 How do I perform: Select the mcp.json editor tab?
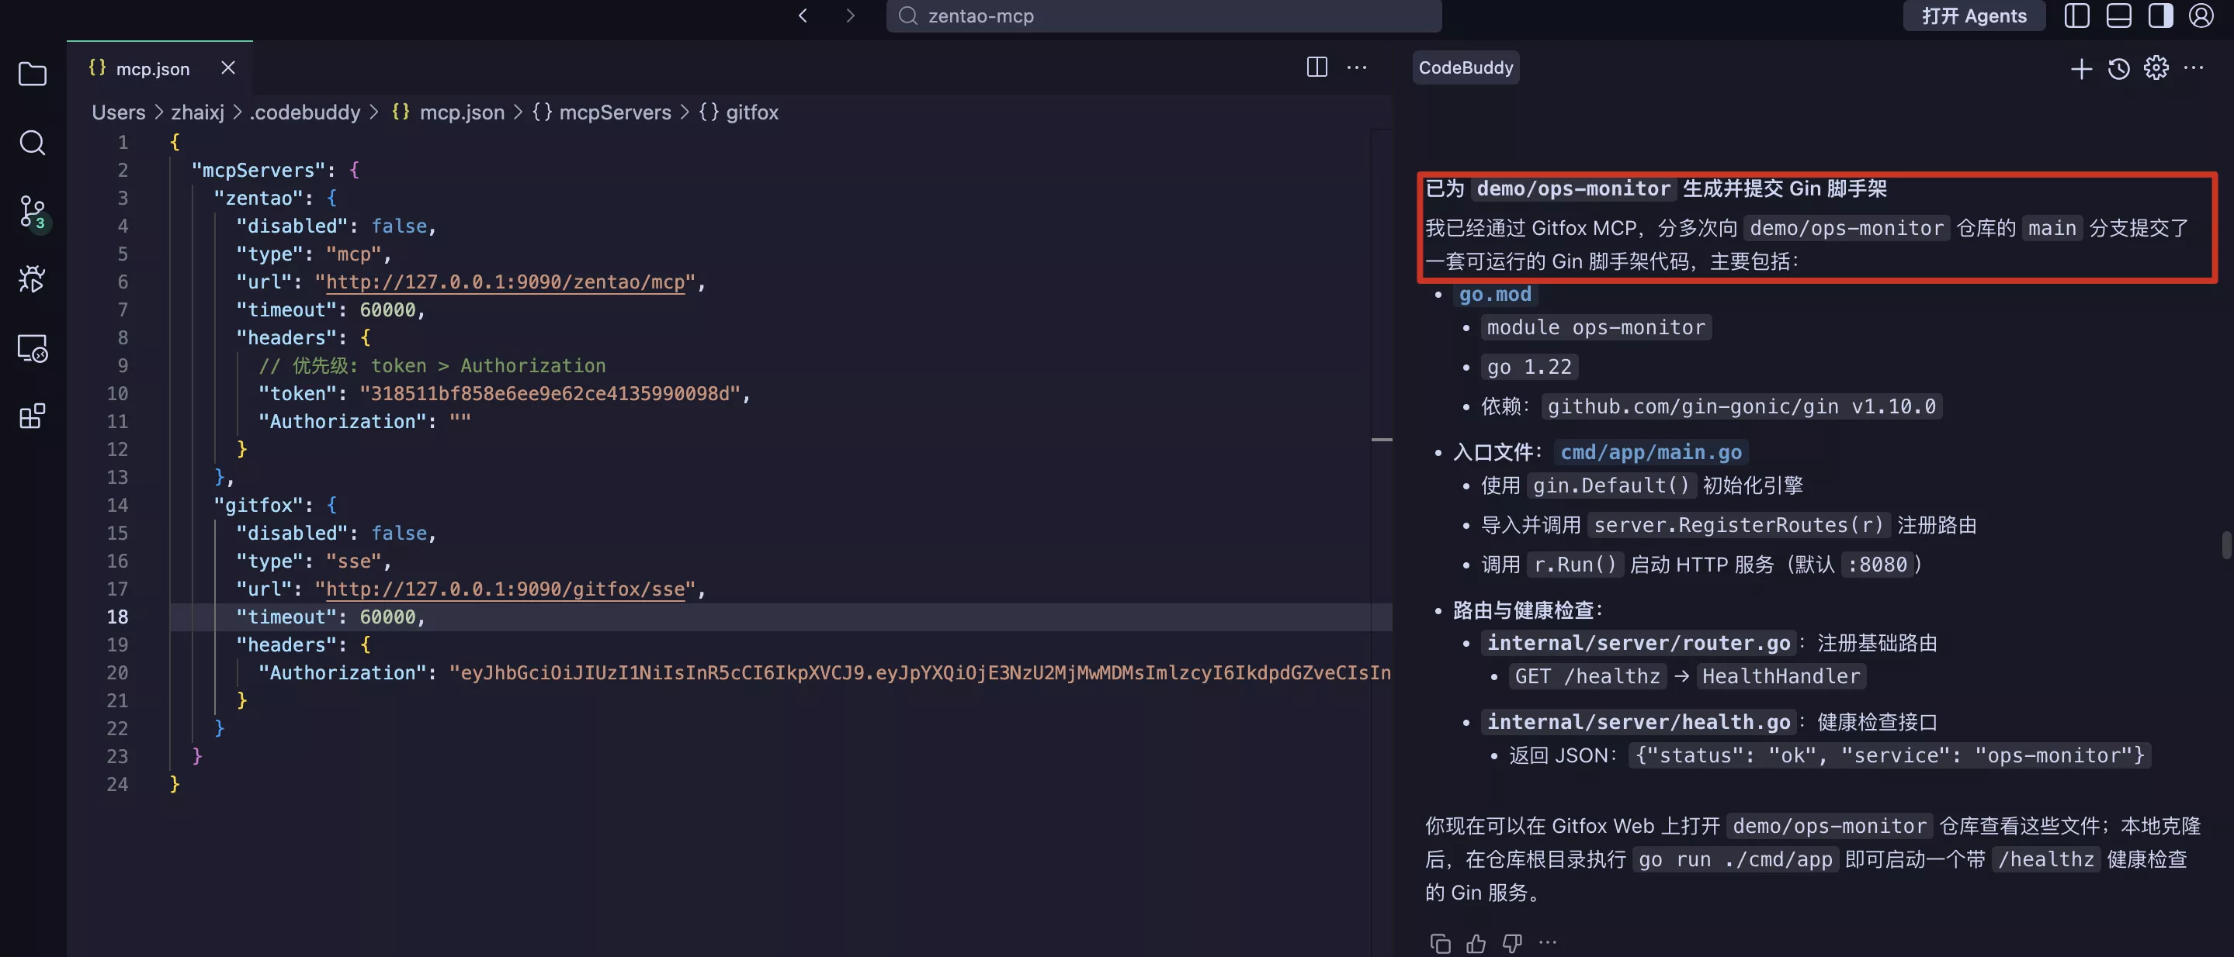[x=152, y=68]
